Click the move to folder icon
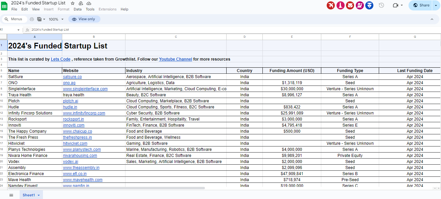441x199 pixels. [81, 3]
